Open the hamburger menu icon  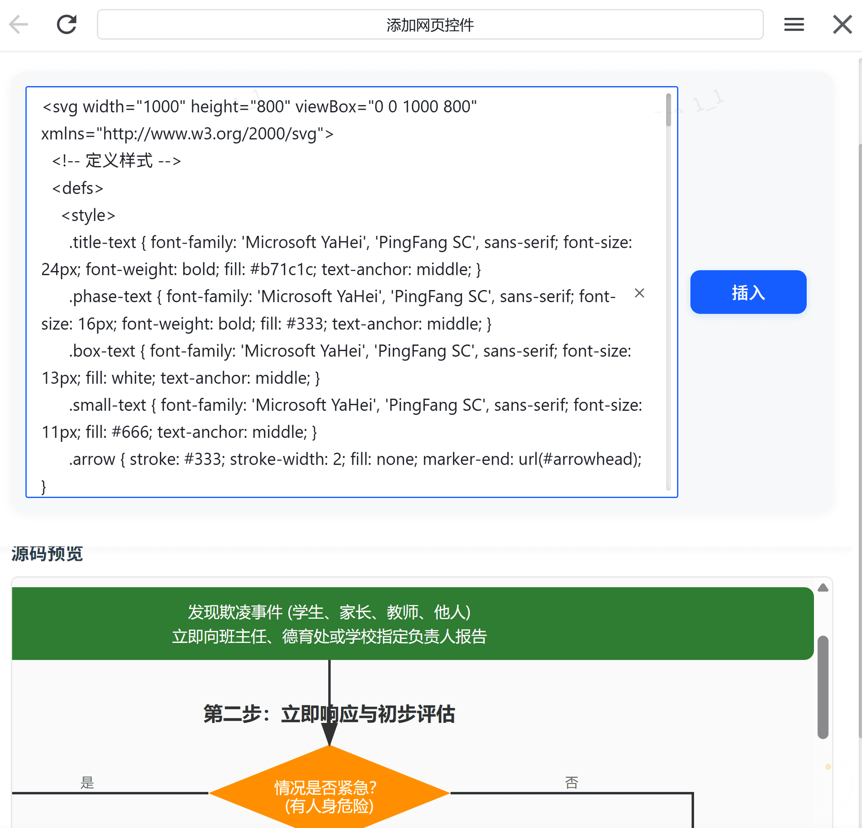point(794,25)
